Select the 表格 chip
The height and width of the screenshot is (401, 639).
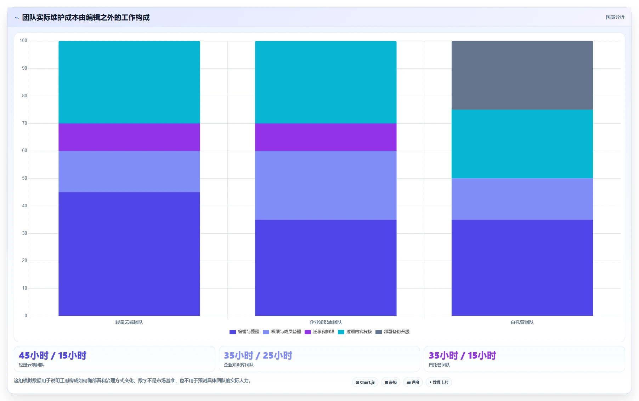coord(391,382)
